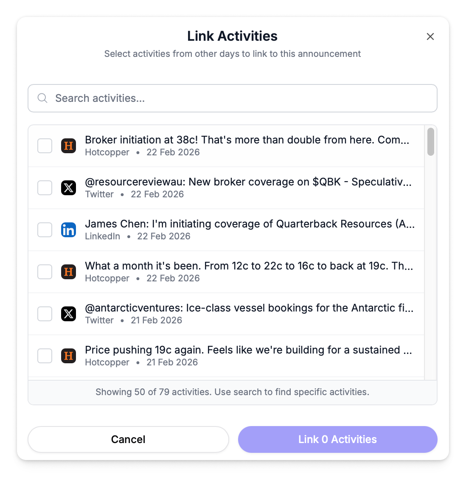The width and height of the screenshot is (466, 477).
Task: Click the X icon for @antarcticventures tweet
Action: (x=68, y=314)
